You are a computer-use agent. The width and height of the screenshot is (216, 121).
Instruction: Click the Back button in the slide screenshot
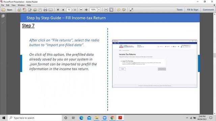click(x=122, y=69)
